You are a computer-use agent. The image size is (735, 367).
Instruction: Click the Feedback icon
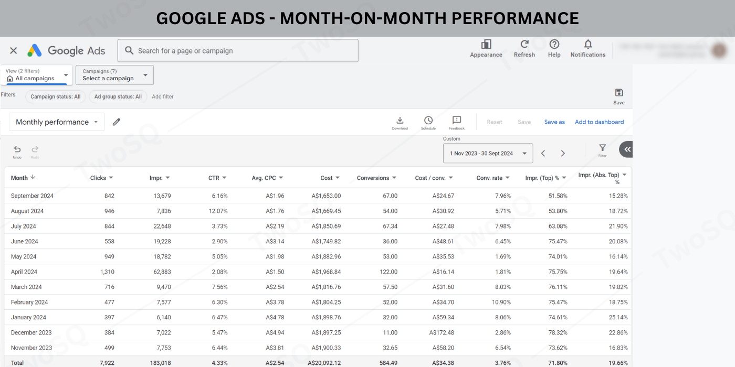coord(457,121)
